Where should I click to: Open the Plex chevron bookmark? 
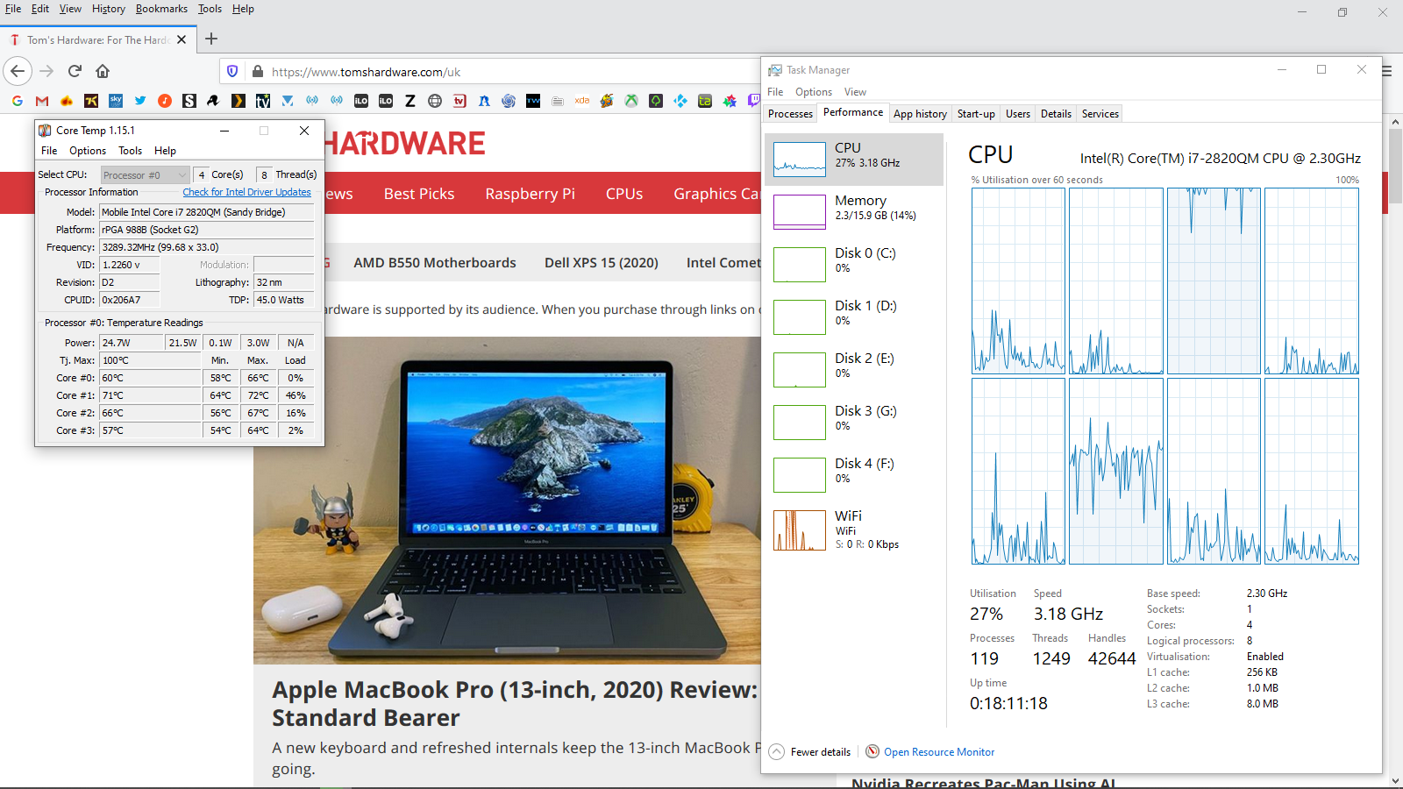239,101
